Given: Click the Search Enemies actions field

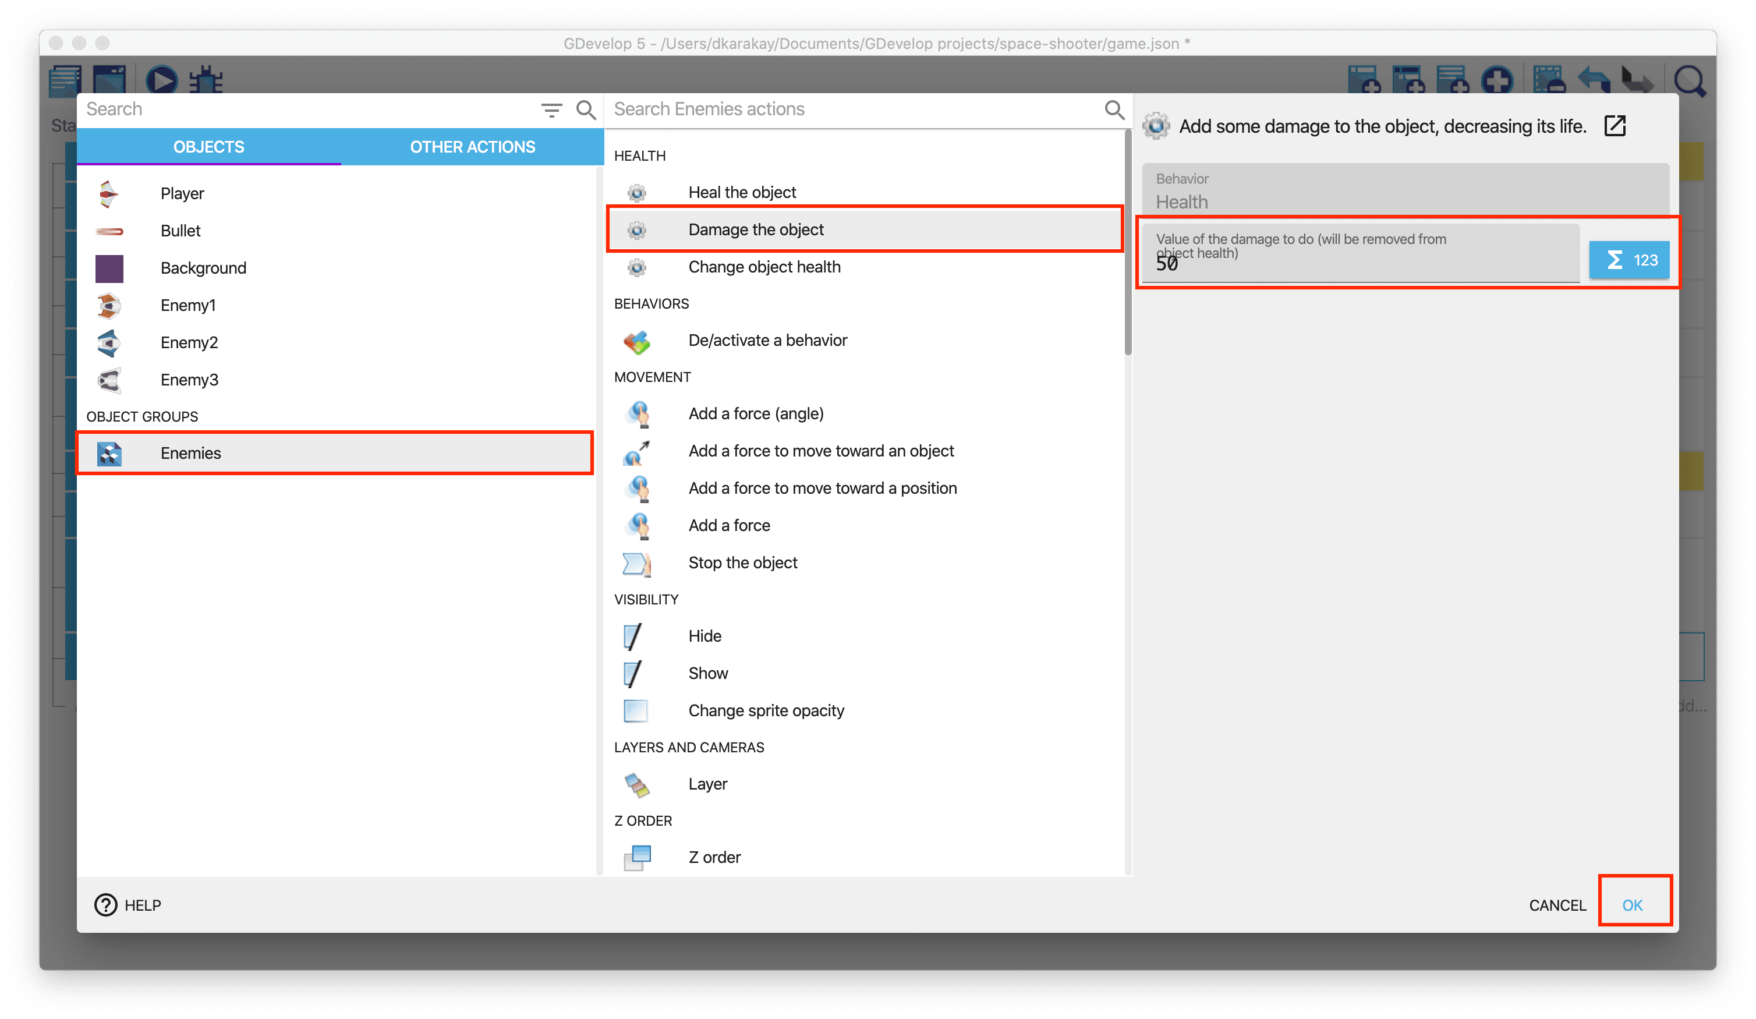Looking at the screenshot, I should (850, 109).
